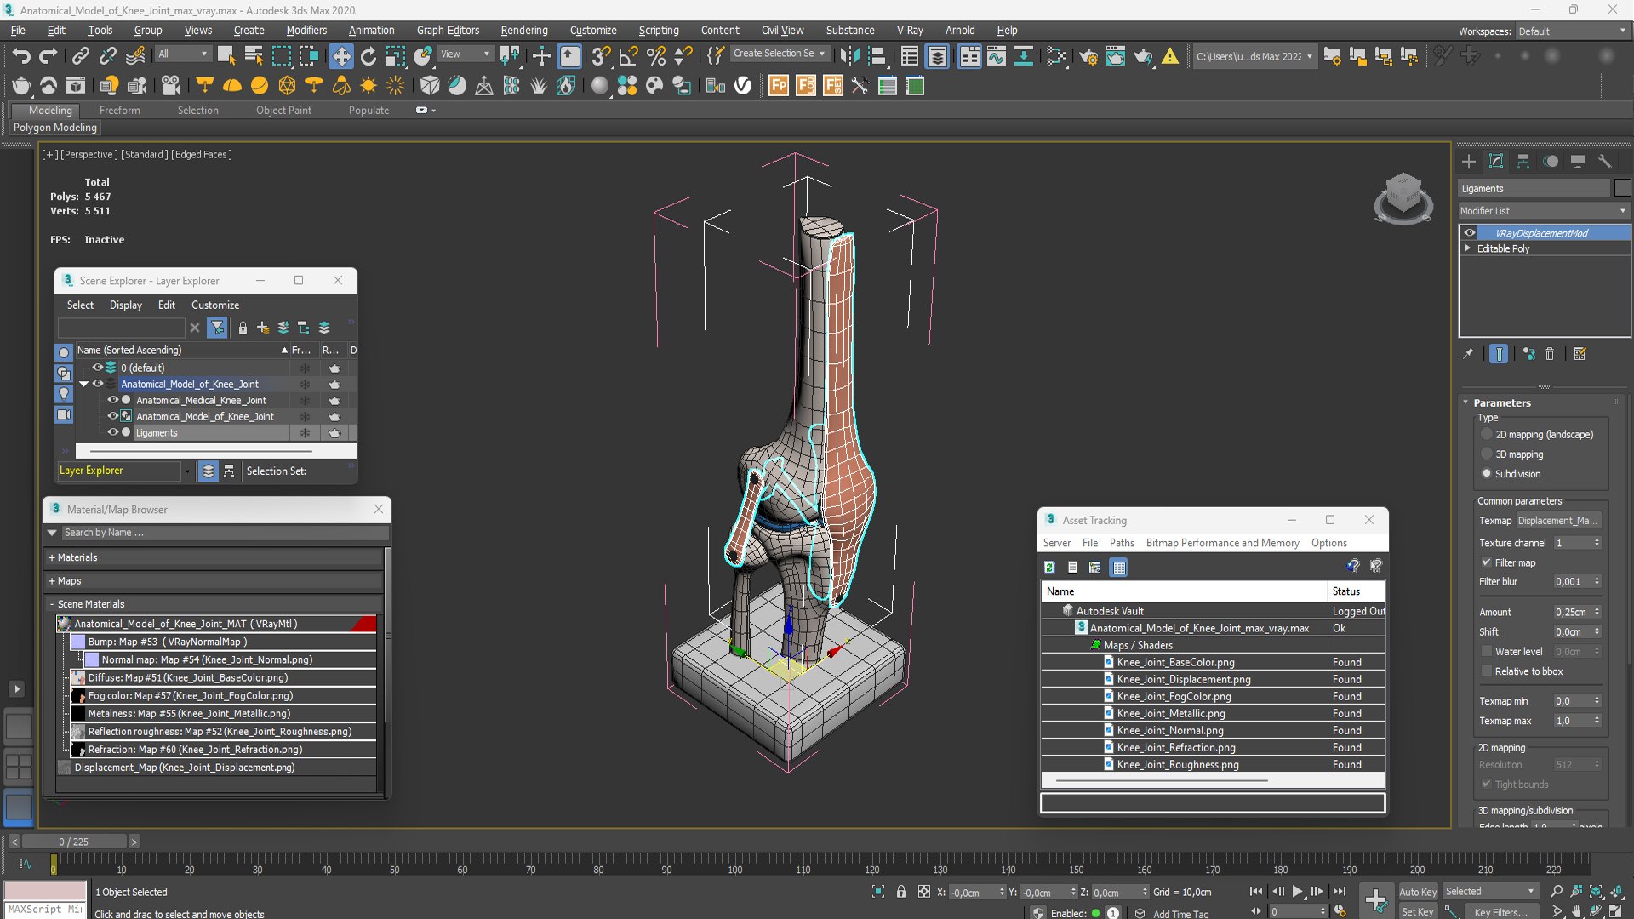
Task: Click the Undo arrow icon
Action: (20, 56)
